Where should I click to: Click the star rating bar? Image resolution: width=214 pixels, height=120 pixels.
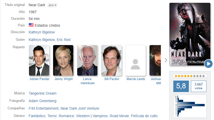(x=190, y=76)
